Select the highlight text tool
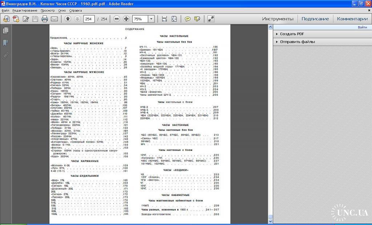372x225 pixels. point(197,19)
